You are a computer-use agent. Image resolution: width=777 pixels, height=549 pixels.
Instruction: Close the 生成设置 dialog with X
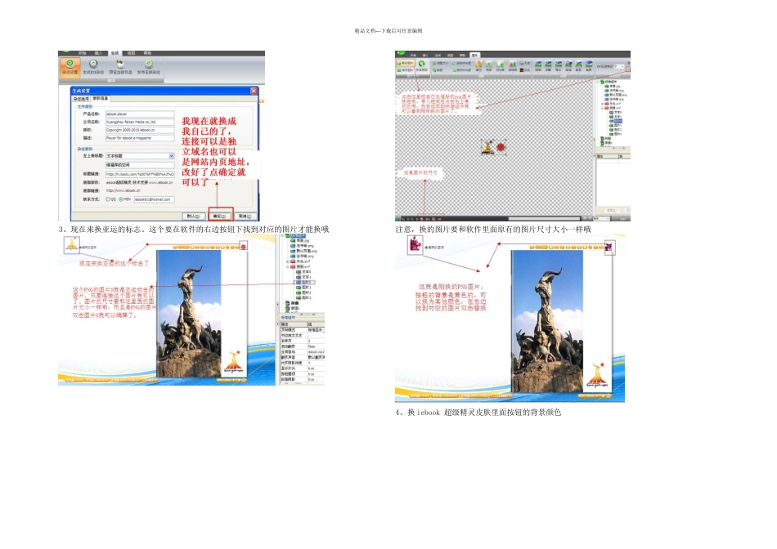[254, 91]
